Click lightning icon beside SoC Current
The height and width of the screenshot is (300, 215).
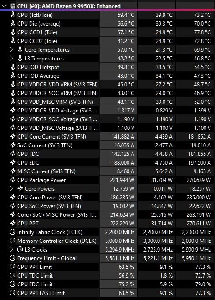(13, 145)
